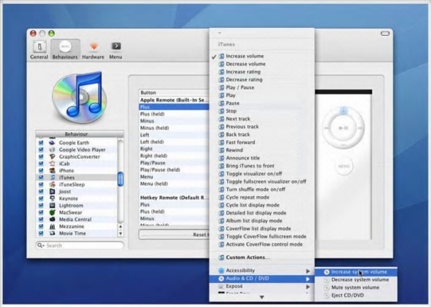Click the large iTunes application icon
The width and height of the screenshot is (431, 307).
80,97
